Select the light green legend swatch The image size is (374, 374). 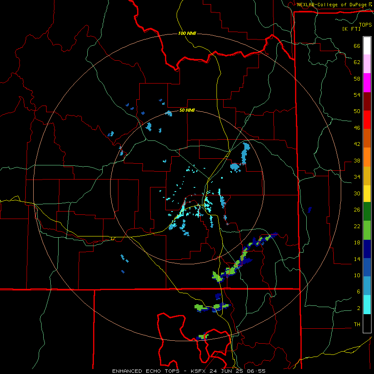click(x=367, y=230)
